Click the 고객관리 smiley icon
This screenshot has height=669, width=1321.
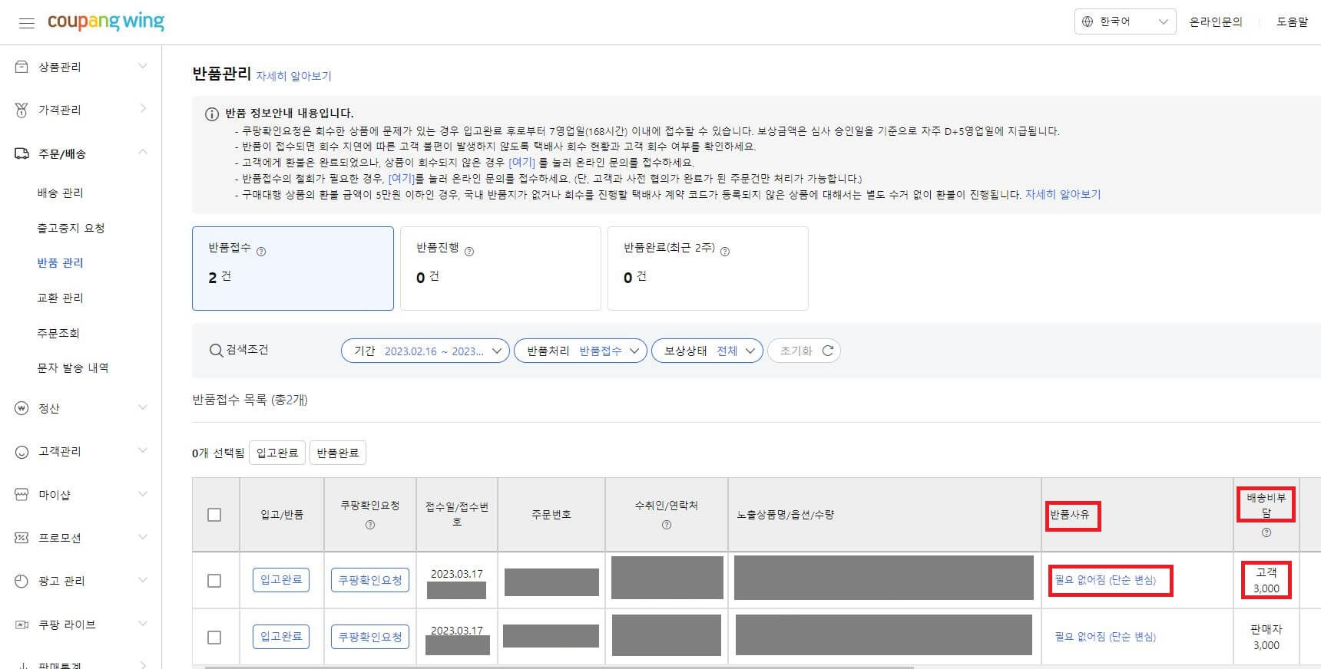click(x=22, y=452)
